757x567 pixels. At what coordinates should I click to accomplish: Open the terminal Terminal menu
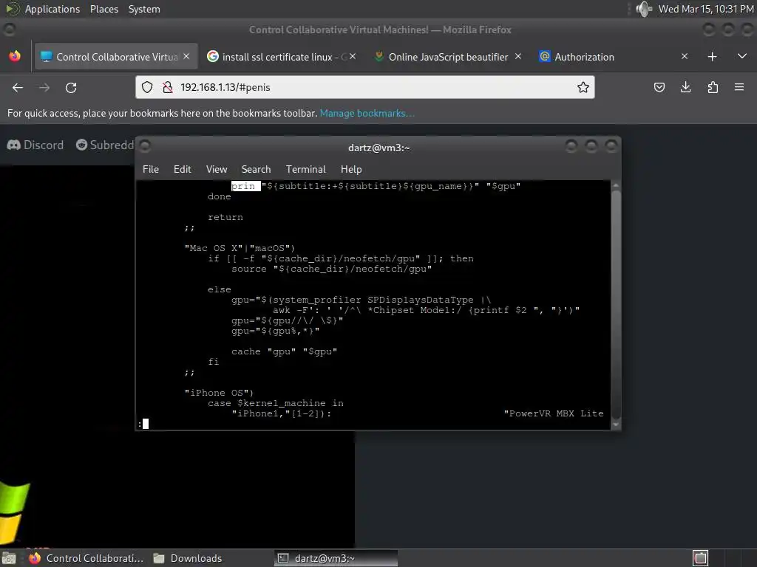(305, 169)
